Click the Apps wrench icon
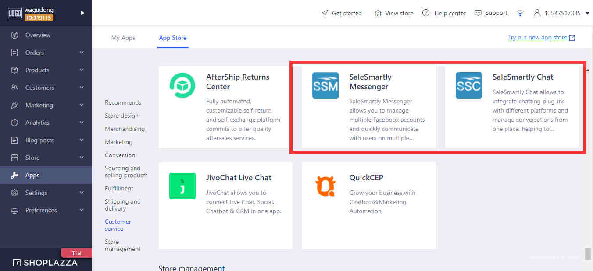The width and height of the screenshot is (593, 271). pos(14,175)
